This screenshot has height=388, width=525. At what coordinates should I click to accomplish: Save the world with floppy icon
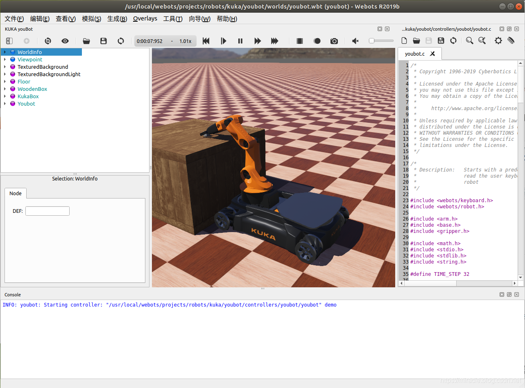coord(104,41)
